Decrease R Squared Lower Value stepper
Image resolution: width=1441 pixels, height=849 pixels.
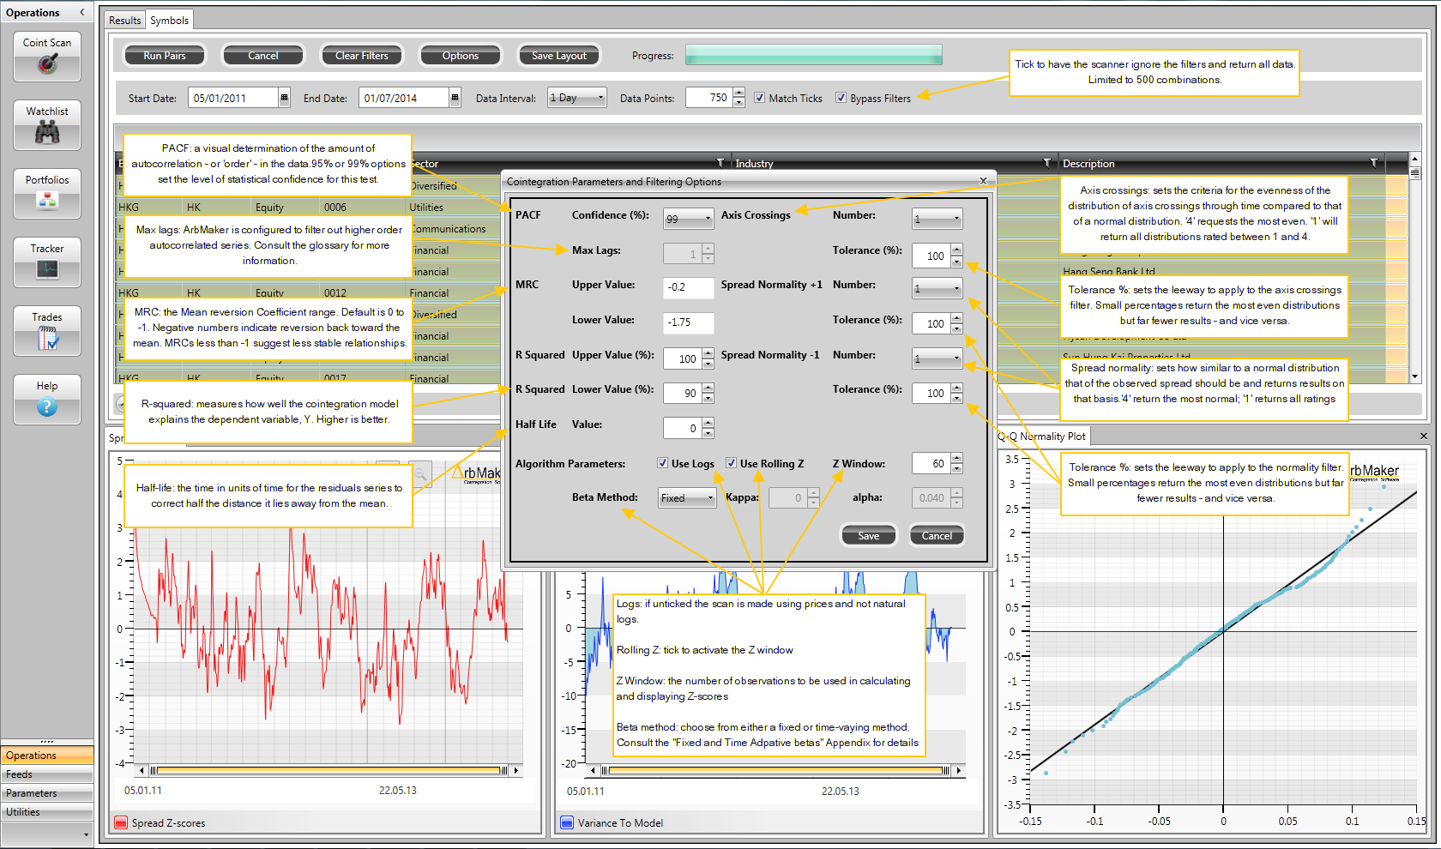(x=708, y=399)
